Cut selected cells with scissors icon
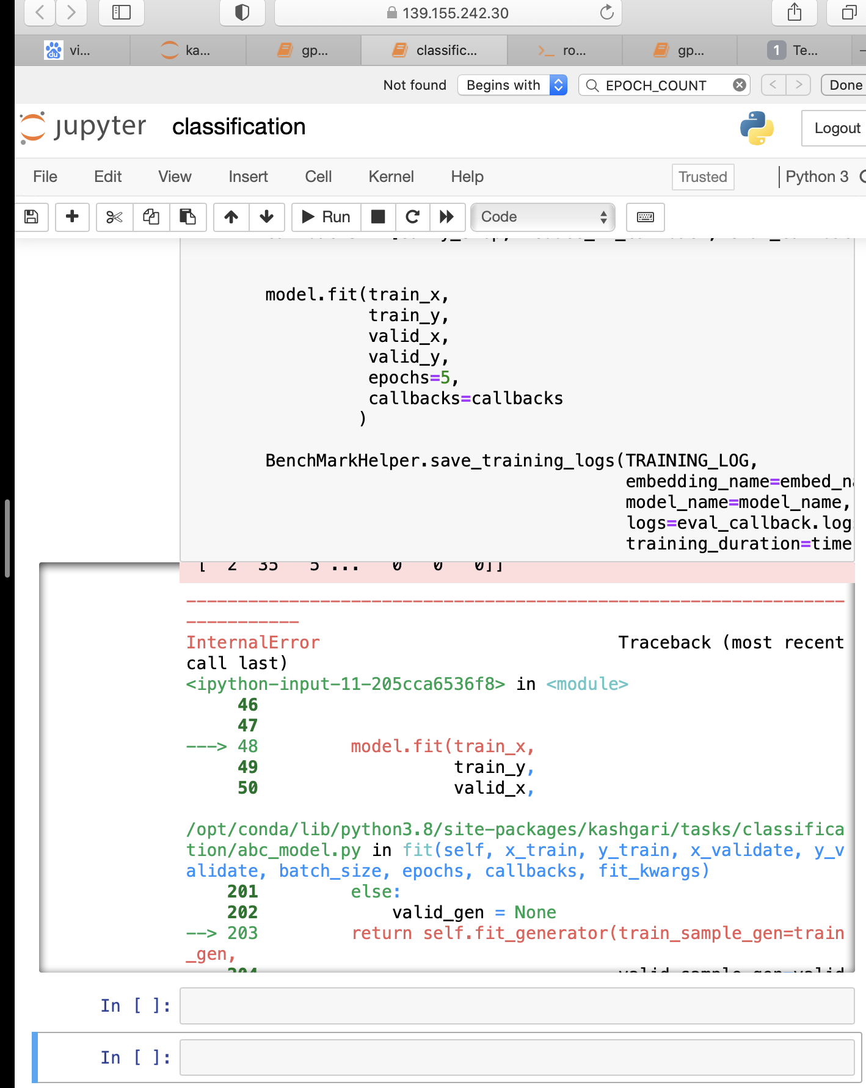The image size is (866, 1088). click(114, 217)
